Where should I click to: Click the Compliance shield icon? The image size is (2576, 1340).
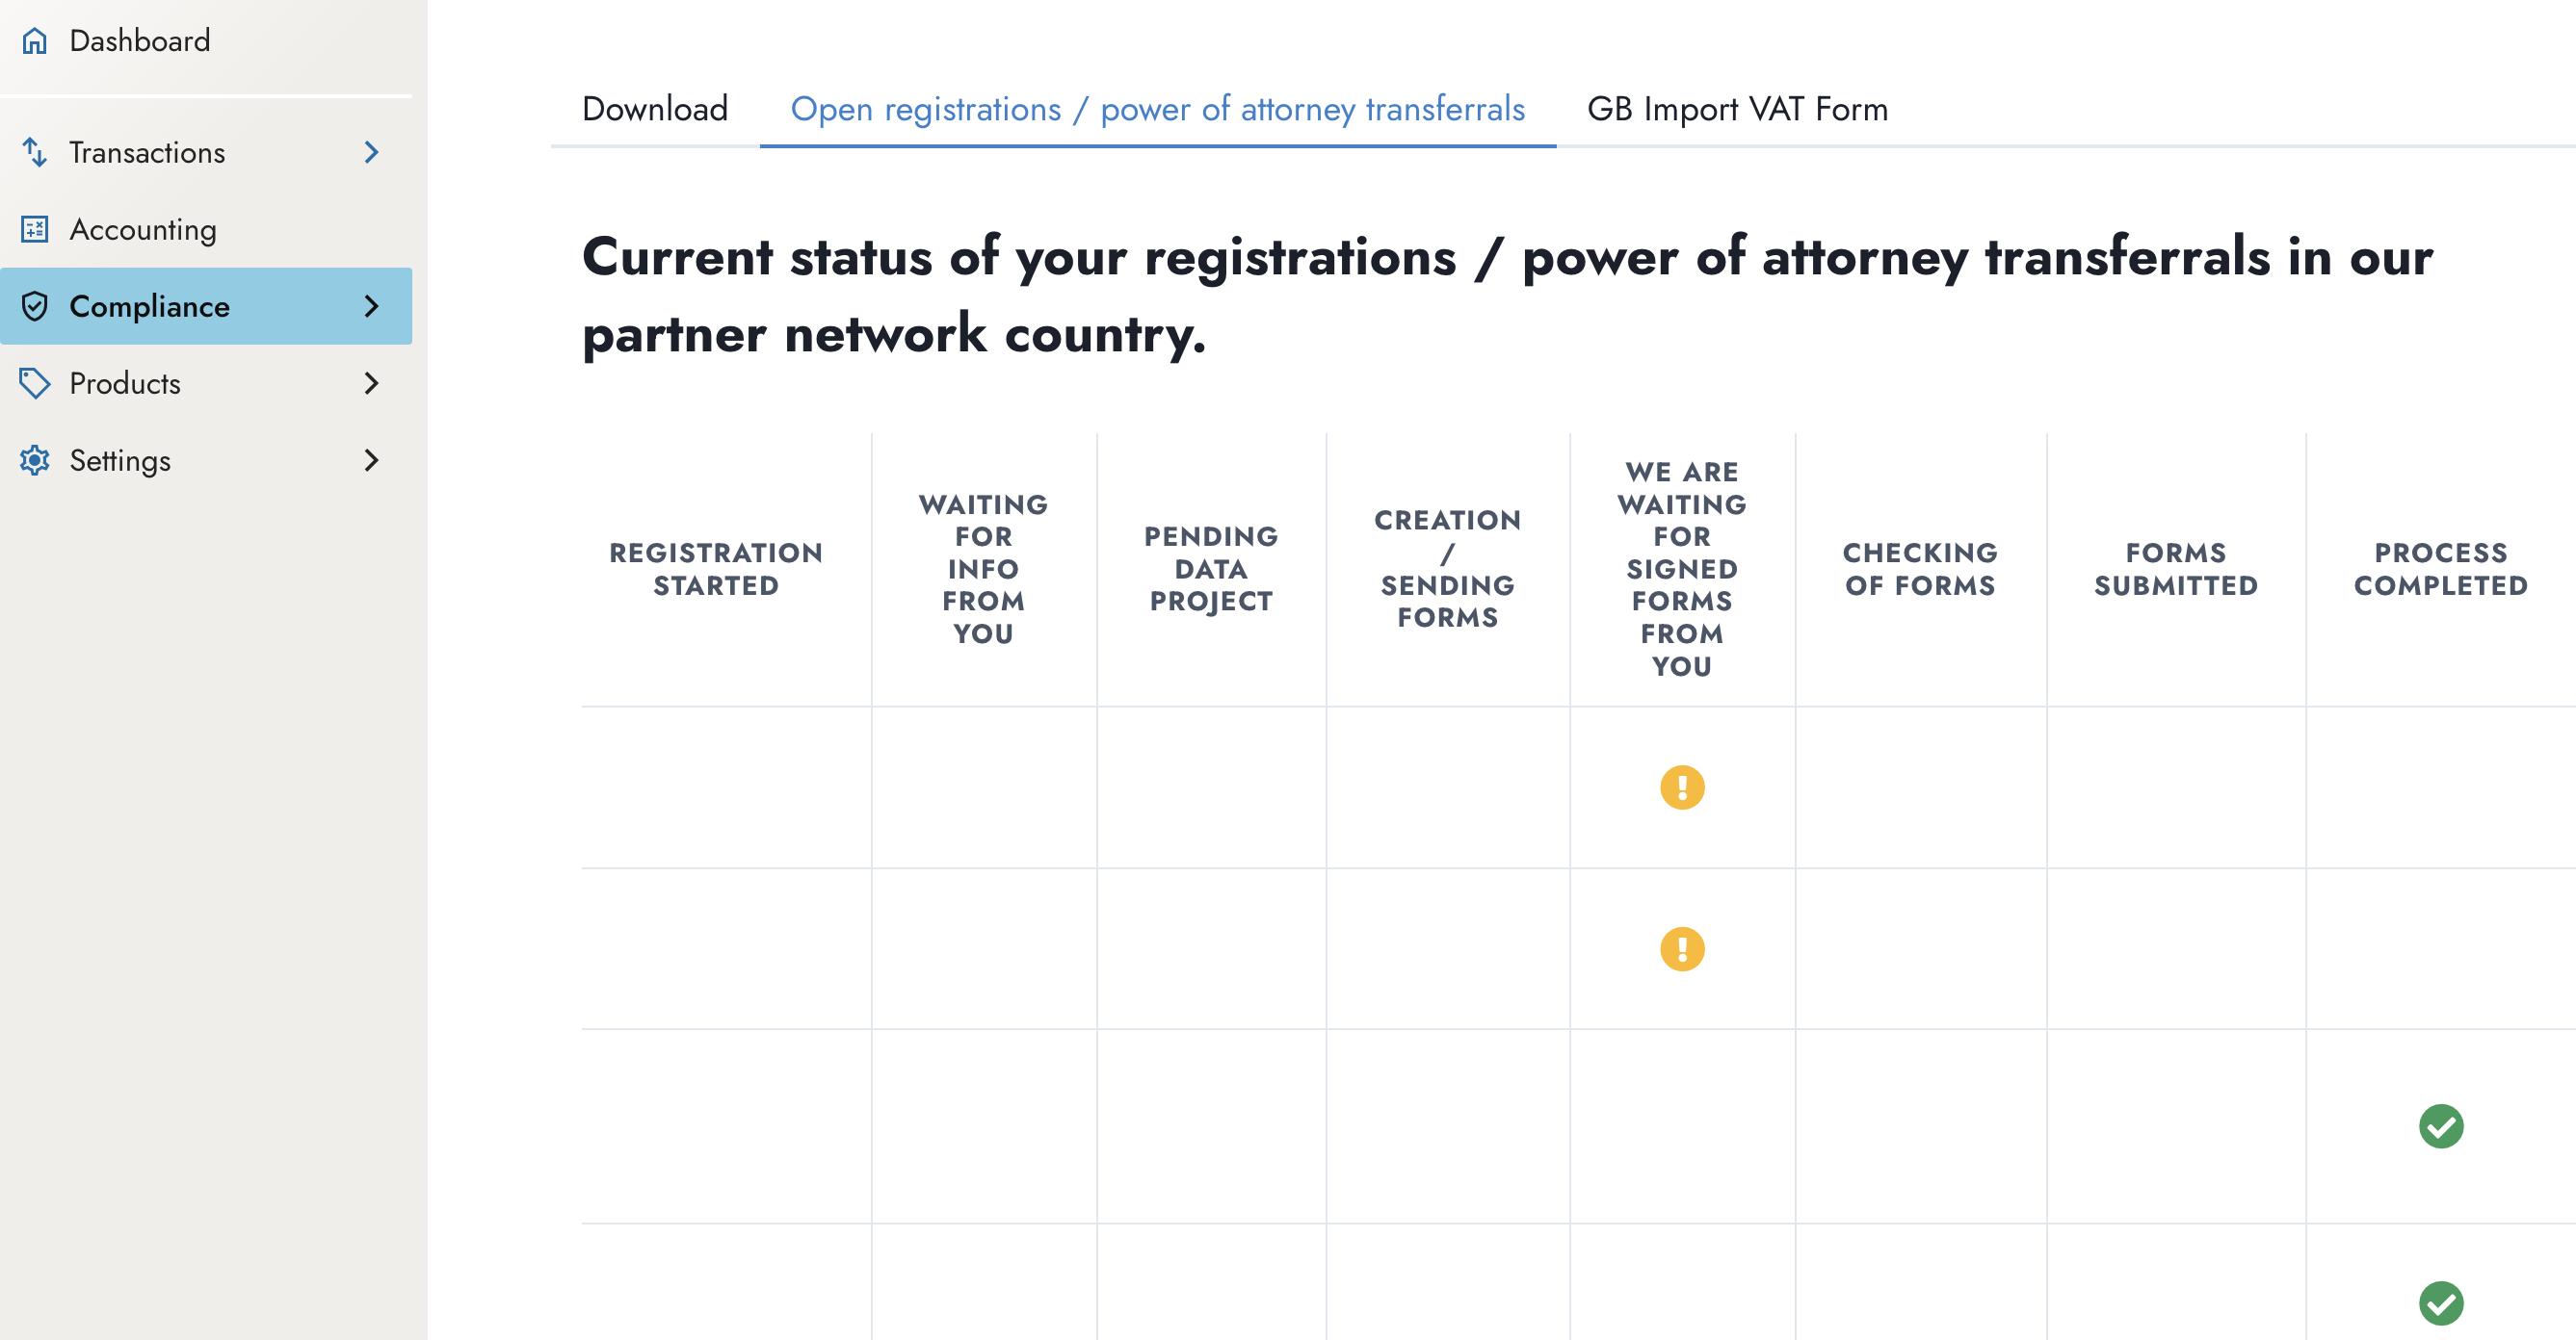35,307
